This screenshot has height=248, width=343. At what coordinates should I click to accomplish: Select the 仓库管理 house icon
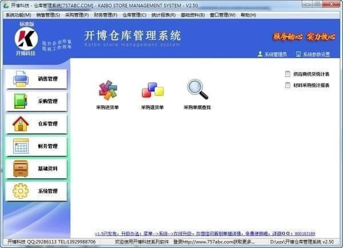click(21, 124)
